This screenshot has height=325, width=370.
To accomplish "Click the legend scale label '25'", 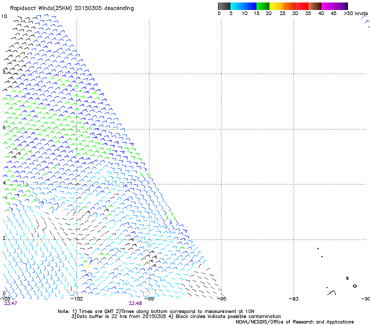I will tap(282, 13).
